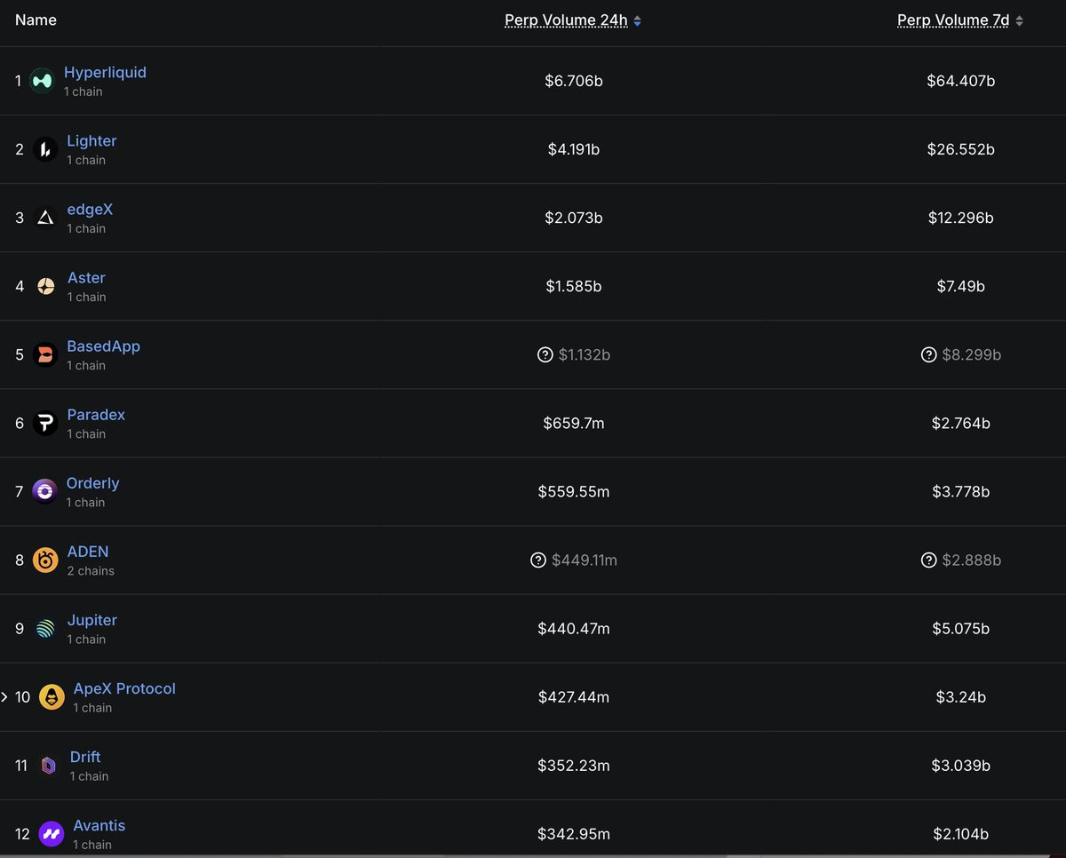Click question mark icon beside $2.888b

click(928, 560)
